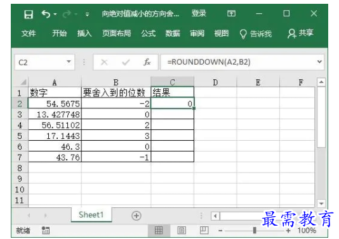Click cell B7 containing -1
This screenshot has height=239, width=339.
coord(116,157)
